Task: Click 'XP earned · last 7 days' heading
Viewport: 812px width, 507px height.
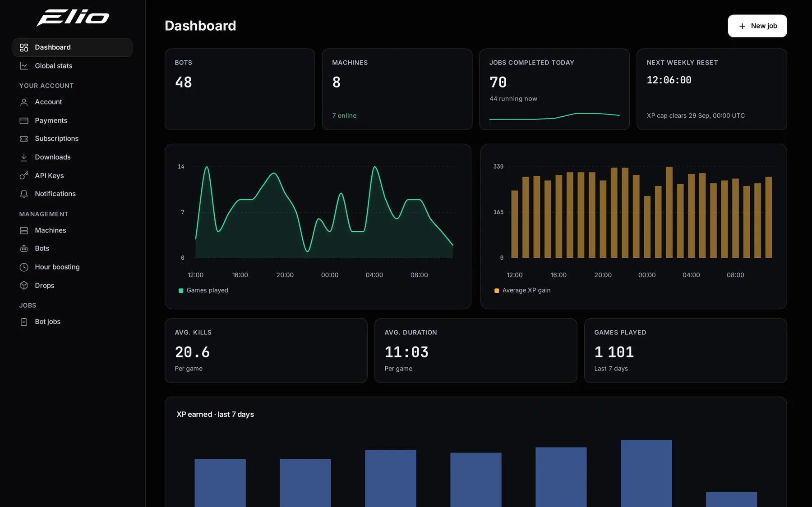Action: click(215, 414)
